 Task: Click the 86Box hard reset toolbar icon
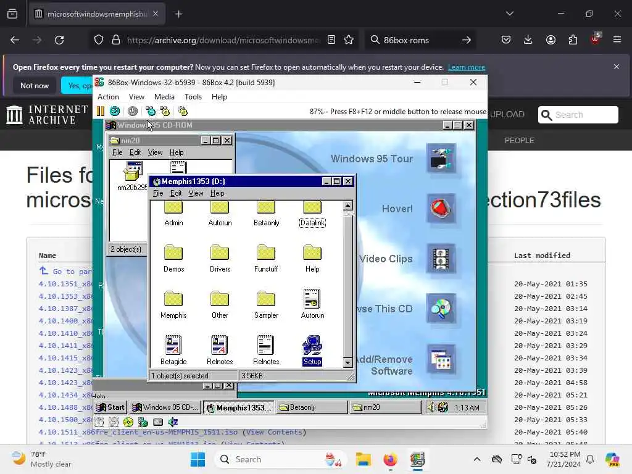point(115,111)
